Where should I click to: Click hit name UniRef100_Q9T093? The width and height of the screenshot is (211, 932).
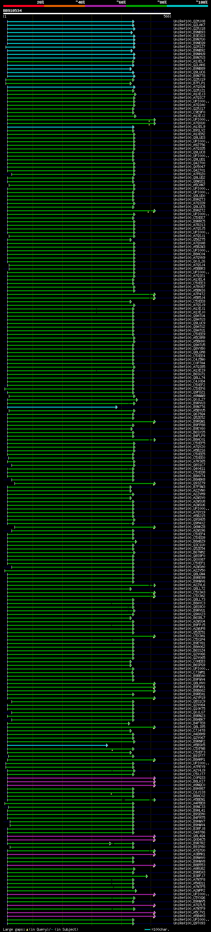point(189,923)
